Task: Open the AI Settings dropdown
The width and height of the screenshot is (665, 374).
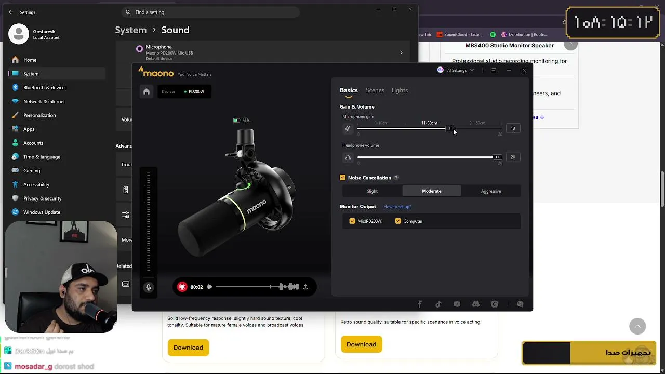Action: click(x=457, y=70)
